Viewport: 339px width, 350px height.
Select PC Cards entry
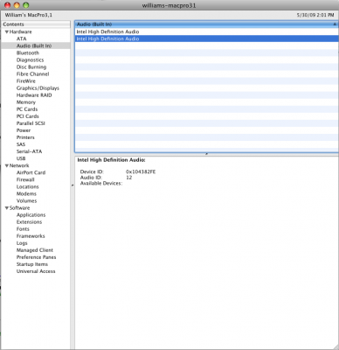pos(27,109)
